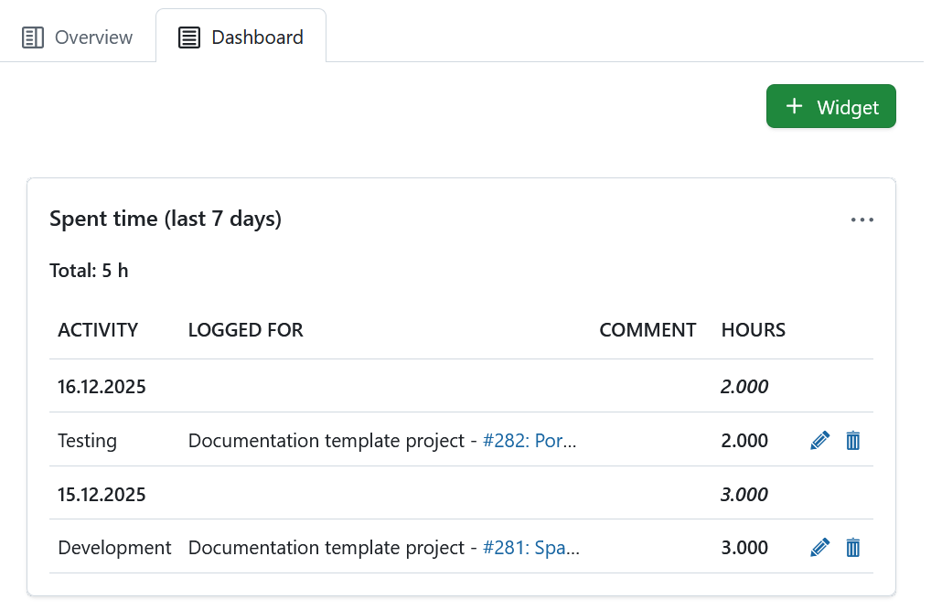Delete the Testing time entry
This screenshot has width=931, height=610.
[852, 440]
